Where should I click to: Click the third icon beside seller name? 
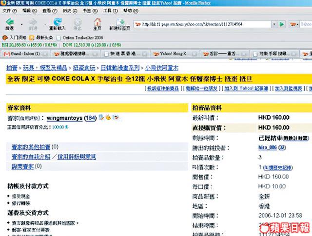pos(116,117)
